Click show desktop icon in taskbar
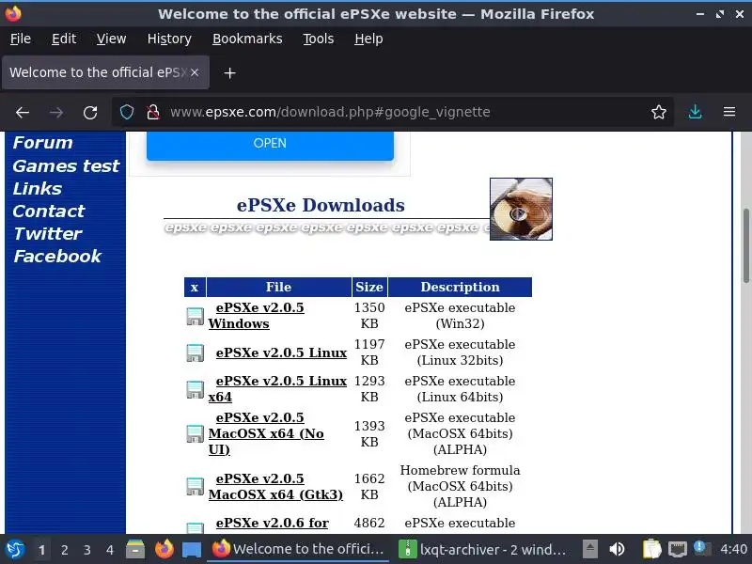Viewport: 752px width, 564px height. click(192, 549)
